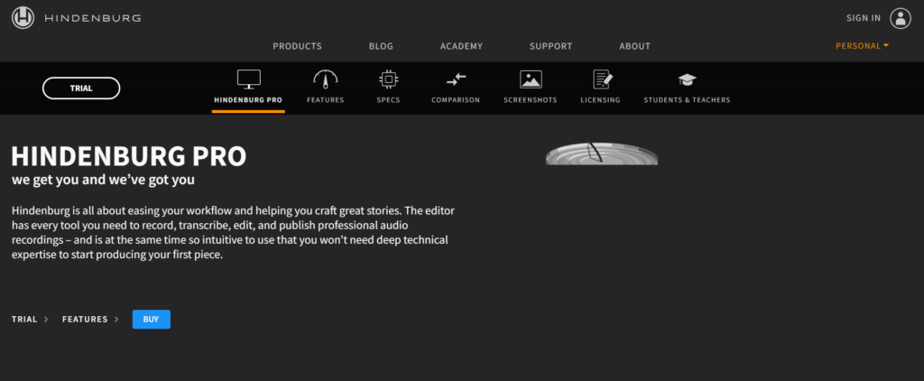Open the Features gauge icon

tap(325, 79)
